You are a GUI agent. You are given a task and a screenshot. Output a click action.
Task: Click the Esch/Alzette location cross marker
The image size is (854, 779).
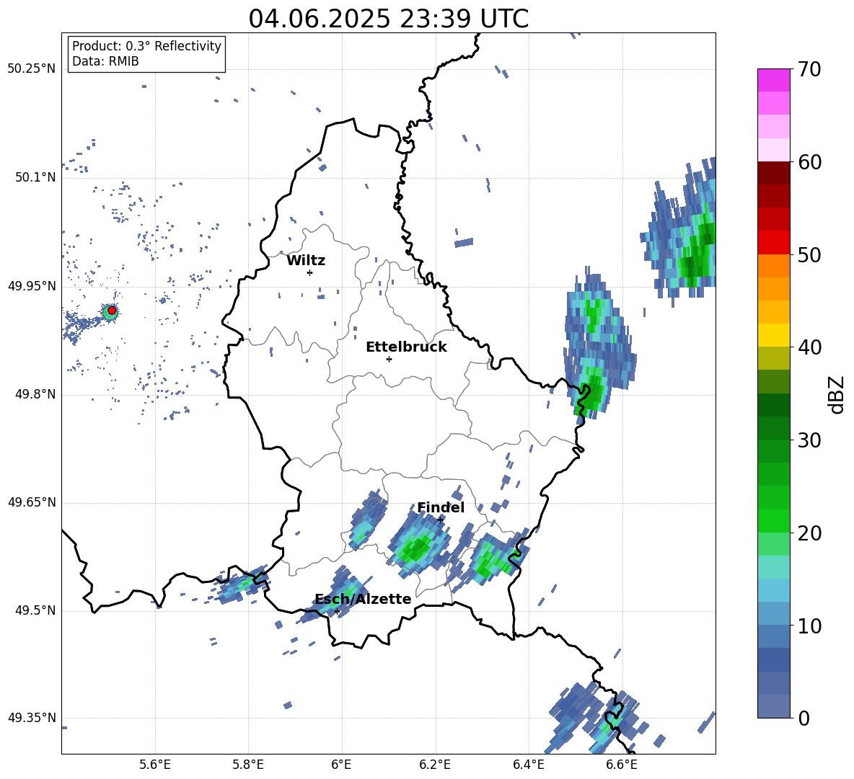(x=337, y=611)
